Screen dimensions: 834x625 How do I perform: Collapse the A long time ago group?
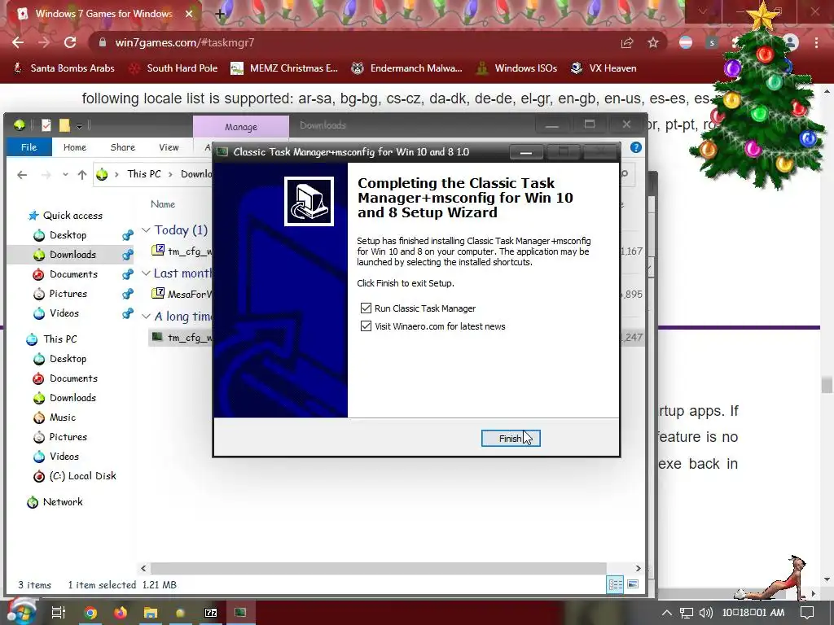pos(146,317)
